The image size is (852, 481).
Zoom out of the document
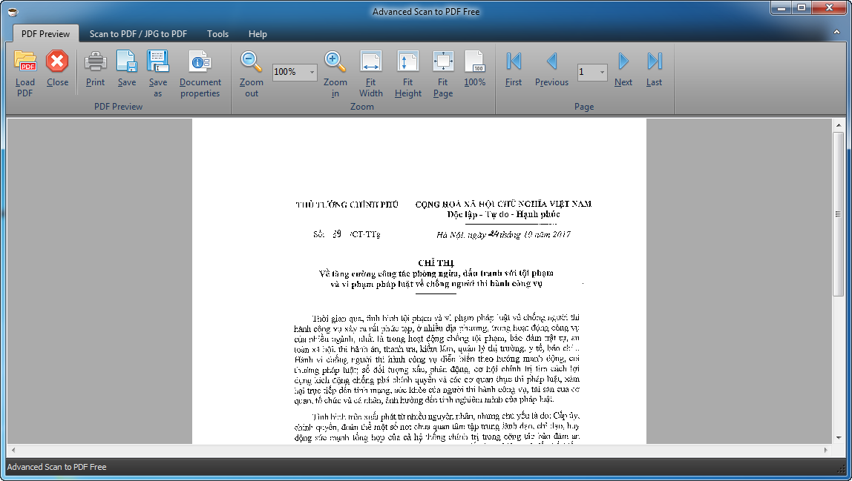tap(252, 62)
